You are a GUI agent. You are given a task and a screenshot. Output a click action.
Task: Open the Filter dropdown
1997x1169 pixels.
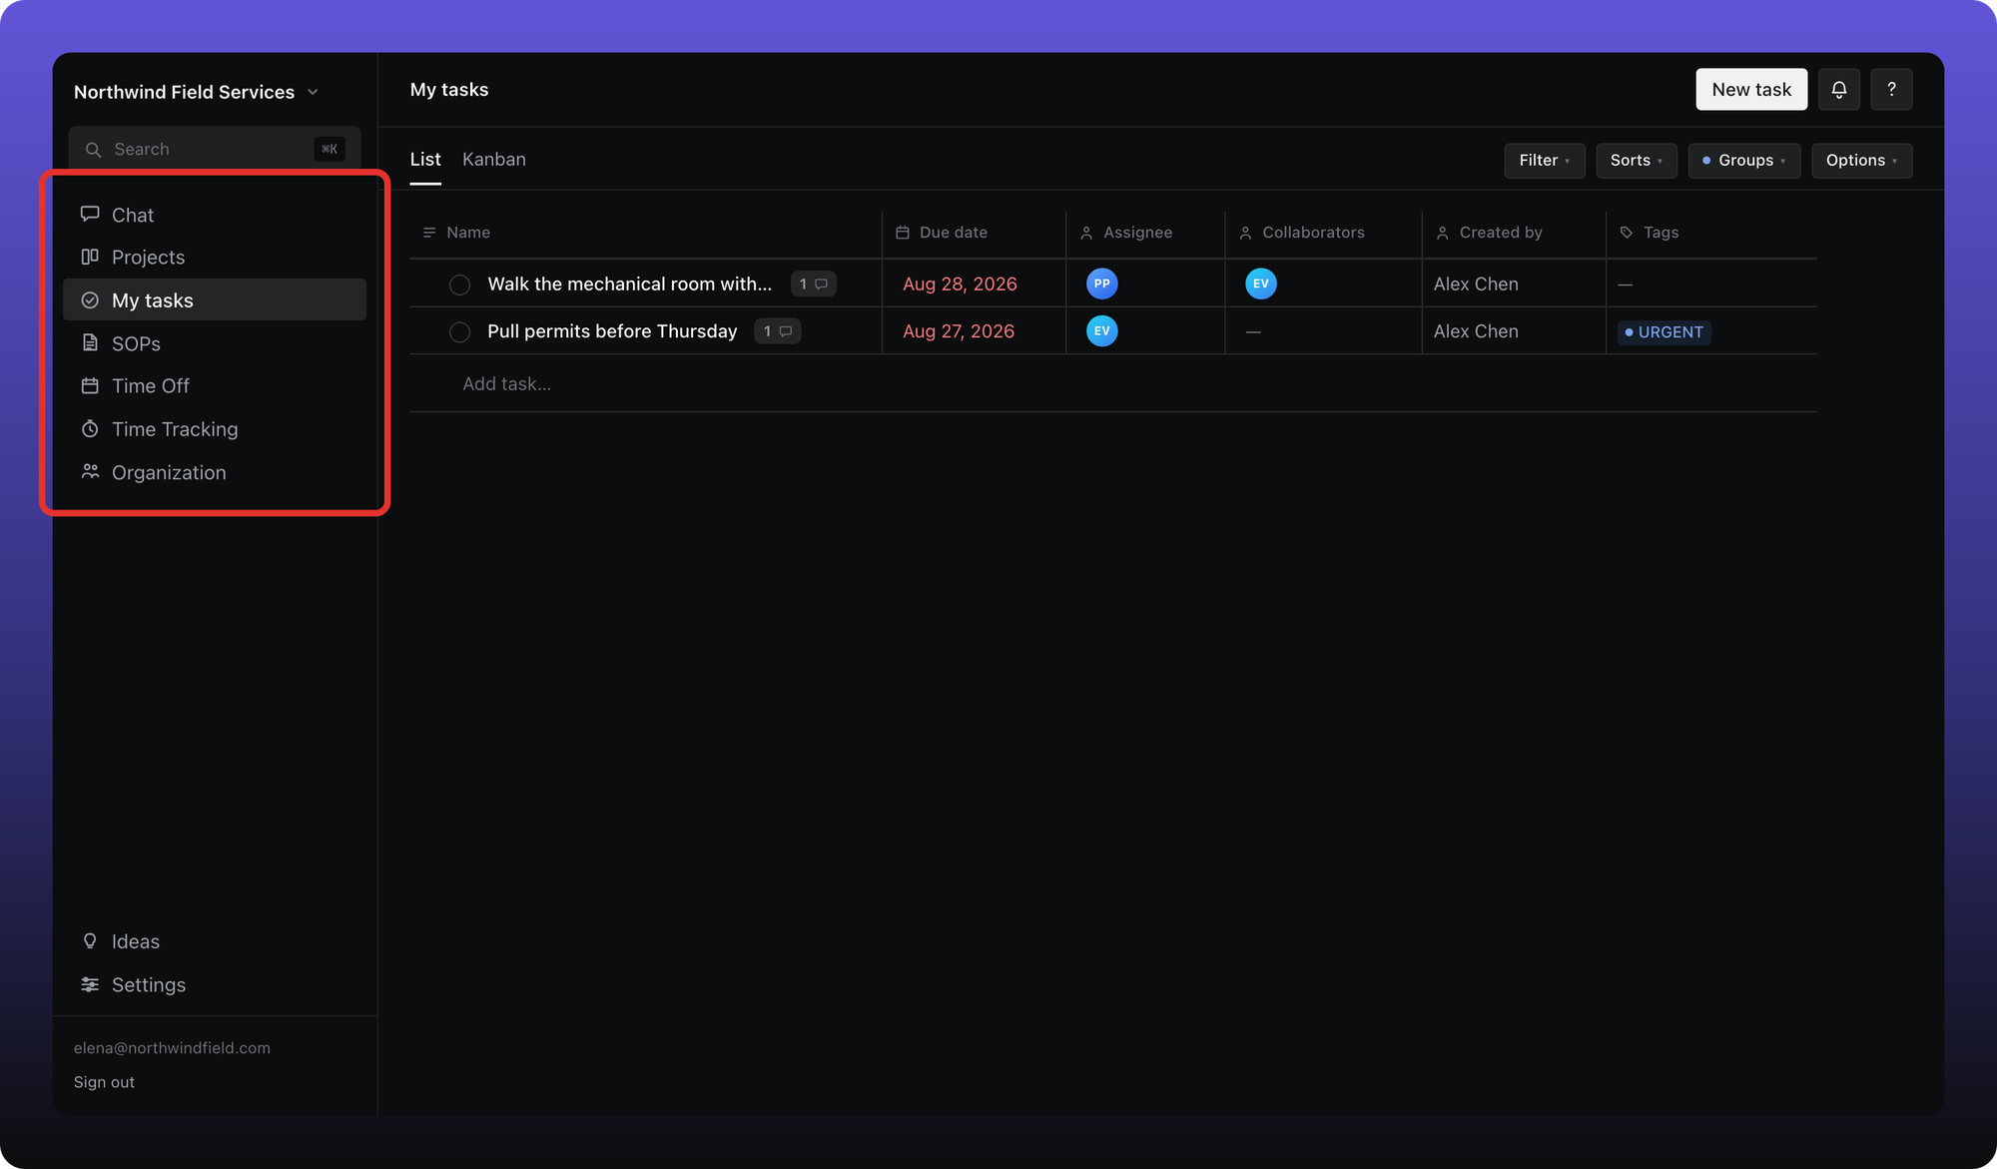click(x=1544, y=161)
